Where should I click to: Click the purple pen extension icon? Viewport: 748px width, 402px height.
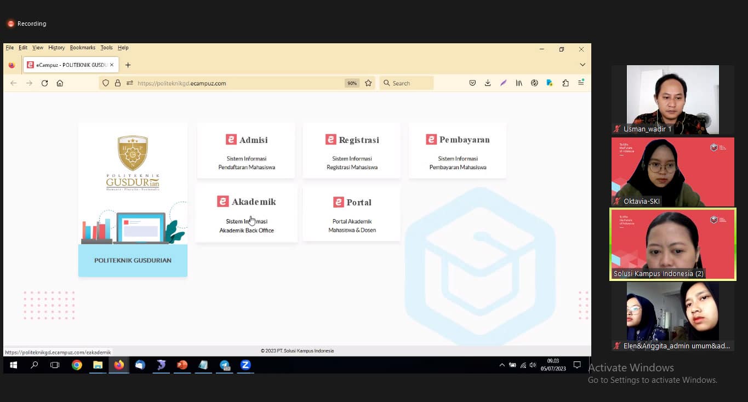[x=503, y=83]
